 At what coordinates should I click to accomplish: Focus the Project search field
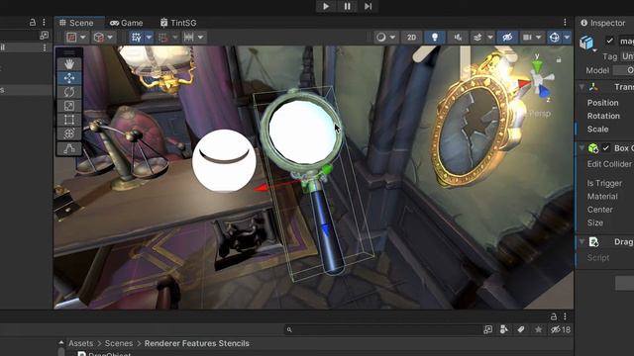click(x=382, y=329)
